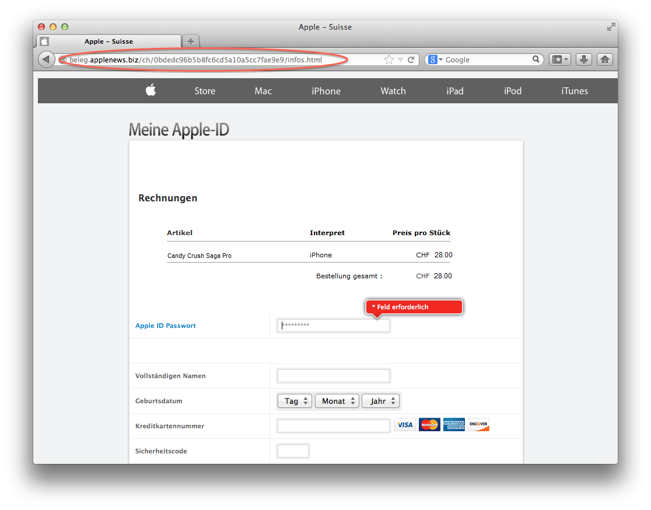Open the downloads arrow button
651x510 pixels.
[x=584, y=60]
